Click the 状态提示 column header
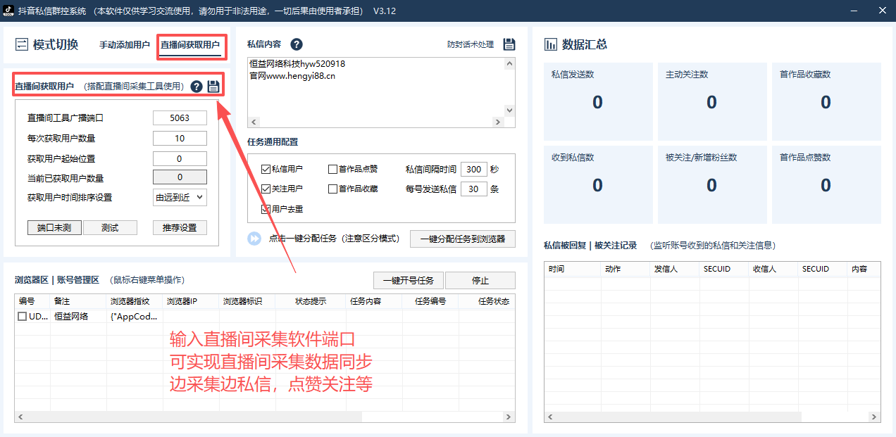 [x=311, y=301]
